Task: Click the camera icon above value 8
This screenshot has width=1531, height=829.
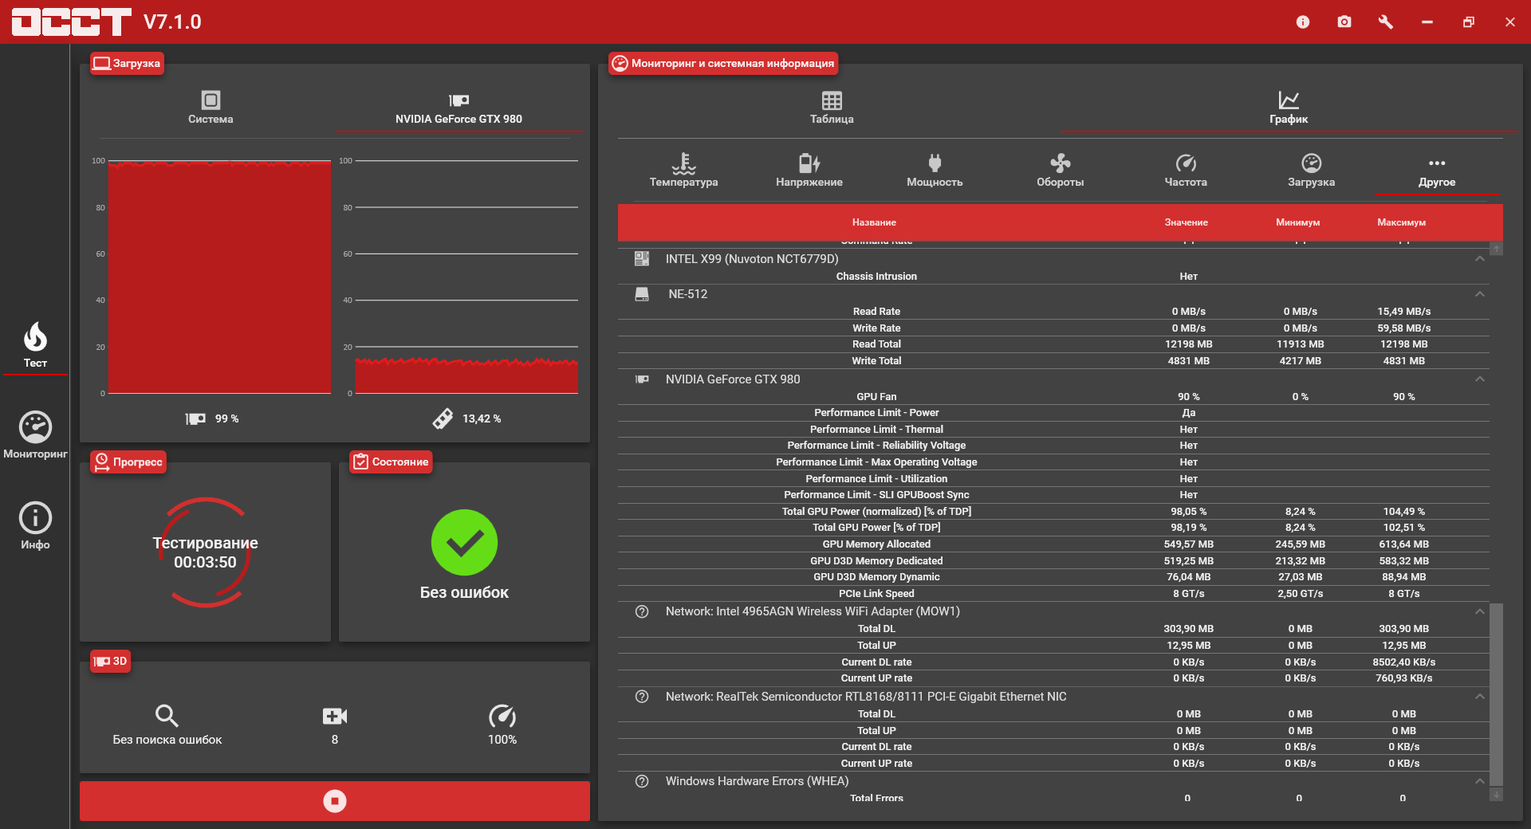Action: (335, 716)
